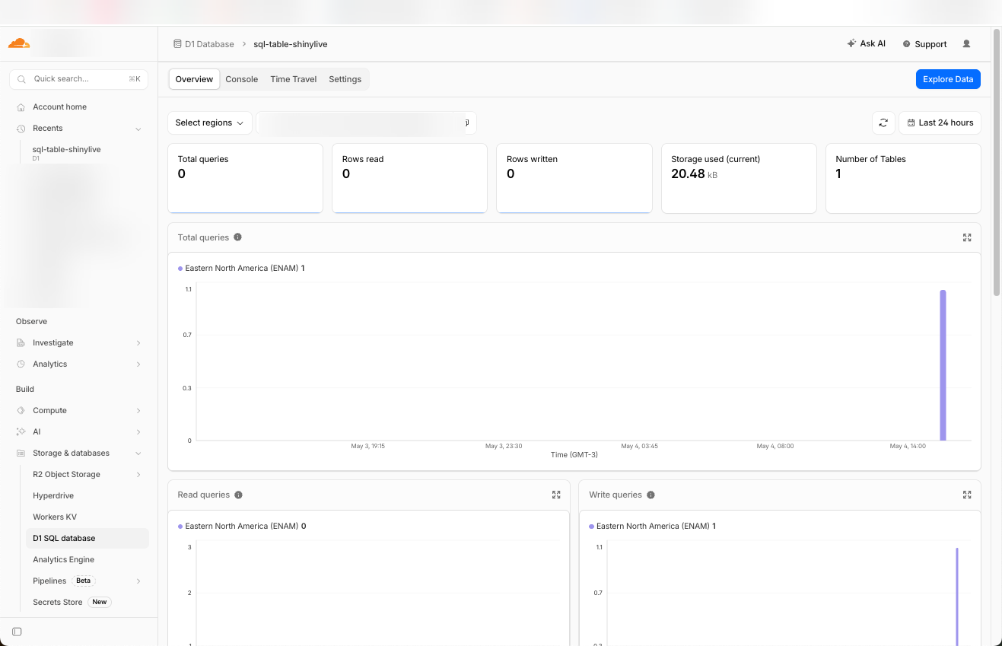This screenshot has width=1002, height=646.
Task: Click the Storage used 20.48 kB value
Action: coord(694,174)
